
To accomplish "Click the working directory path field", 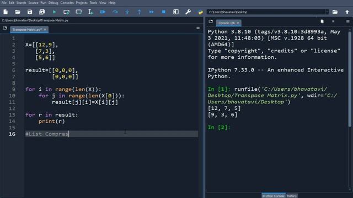I will 266,12.
